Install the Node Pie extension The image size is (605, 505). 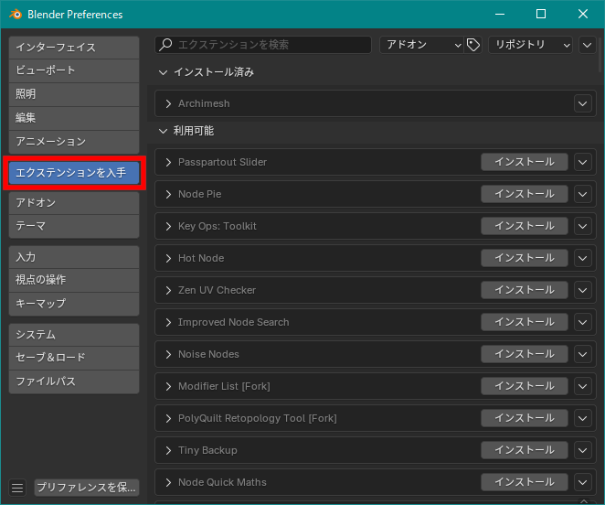(x=525, y=194)
